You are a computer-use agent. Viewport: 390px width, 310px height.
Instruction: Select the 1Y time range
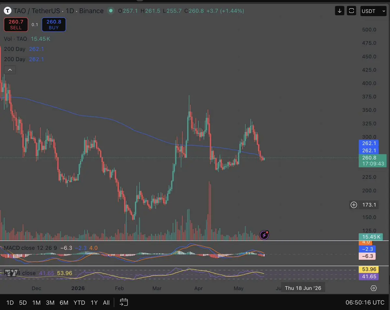pyautogui.click(x=94, y=303)
